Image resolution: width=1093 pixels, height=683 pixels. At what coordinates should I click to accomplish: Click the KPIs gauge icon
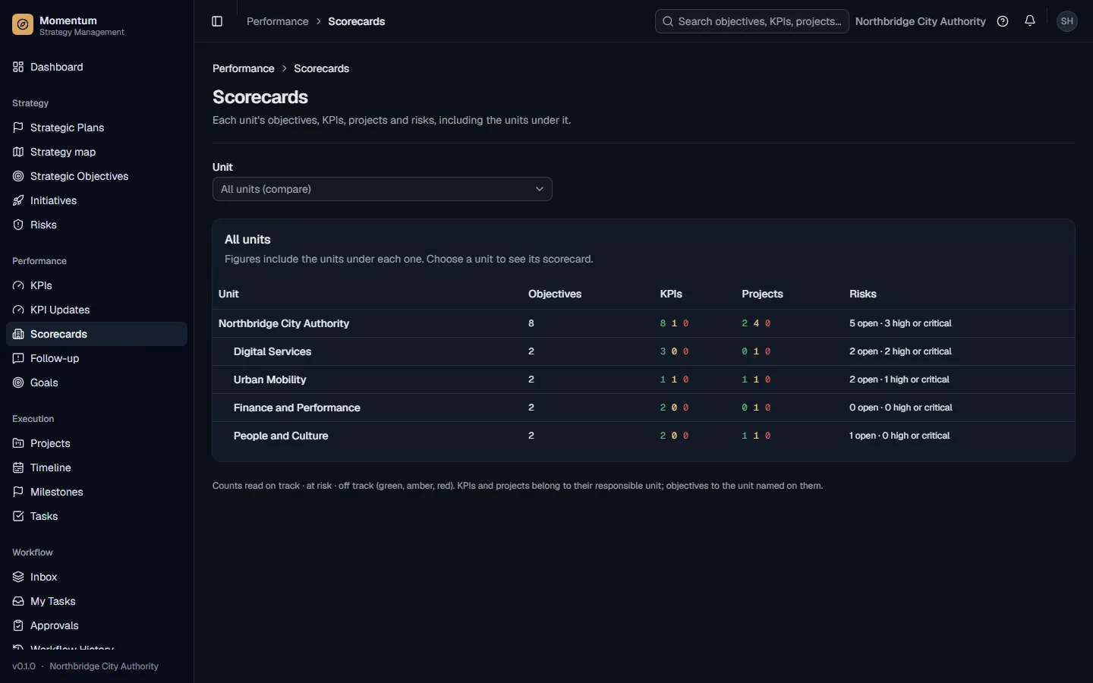(x=18, y=285)
